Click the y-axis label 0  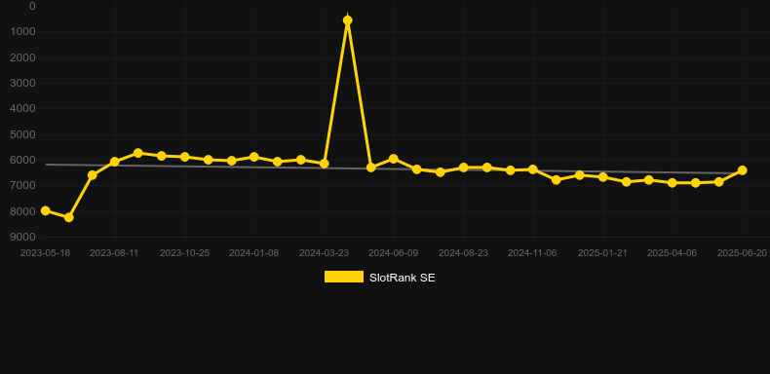tap(32, 7)
